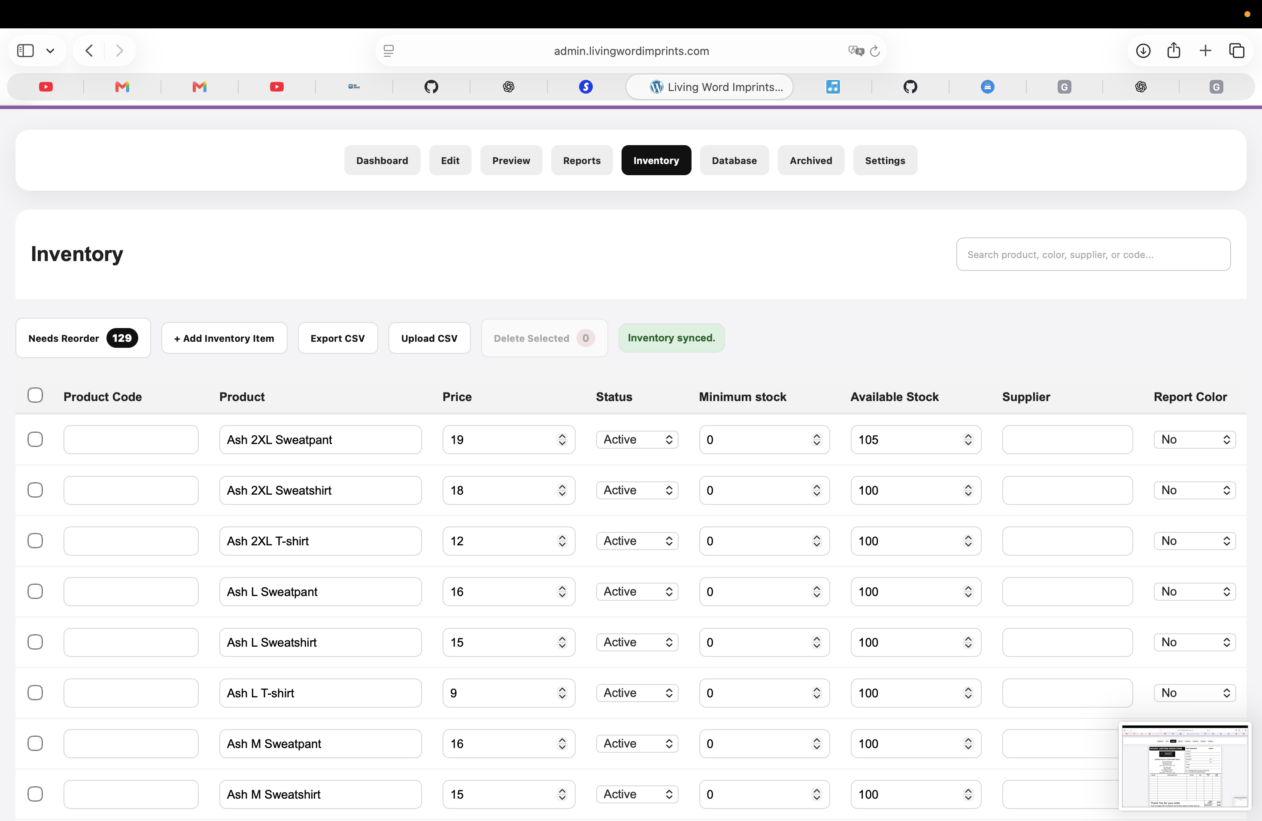Switch to the first gray G tab
1262x821 pixels.
coord(1064,87)
